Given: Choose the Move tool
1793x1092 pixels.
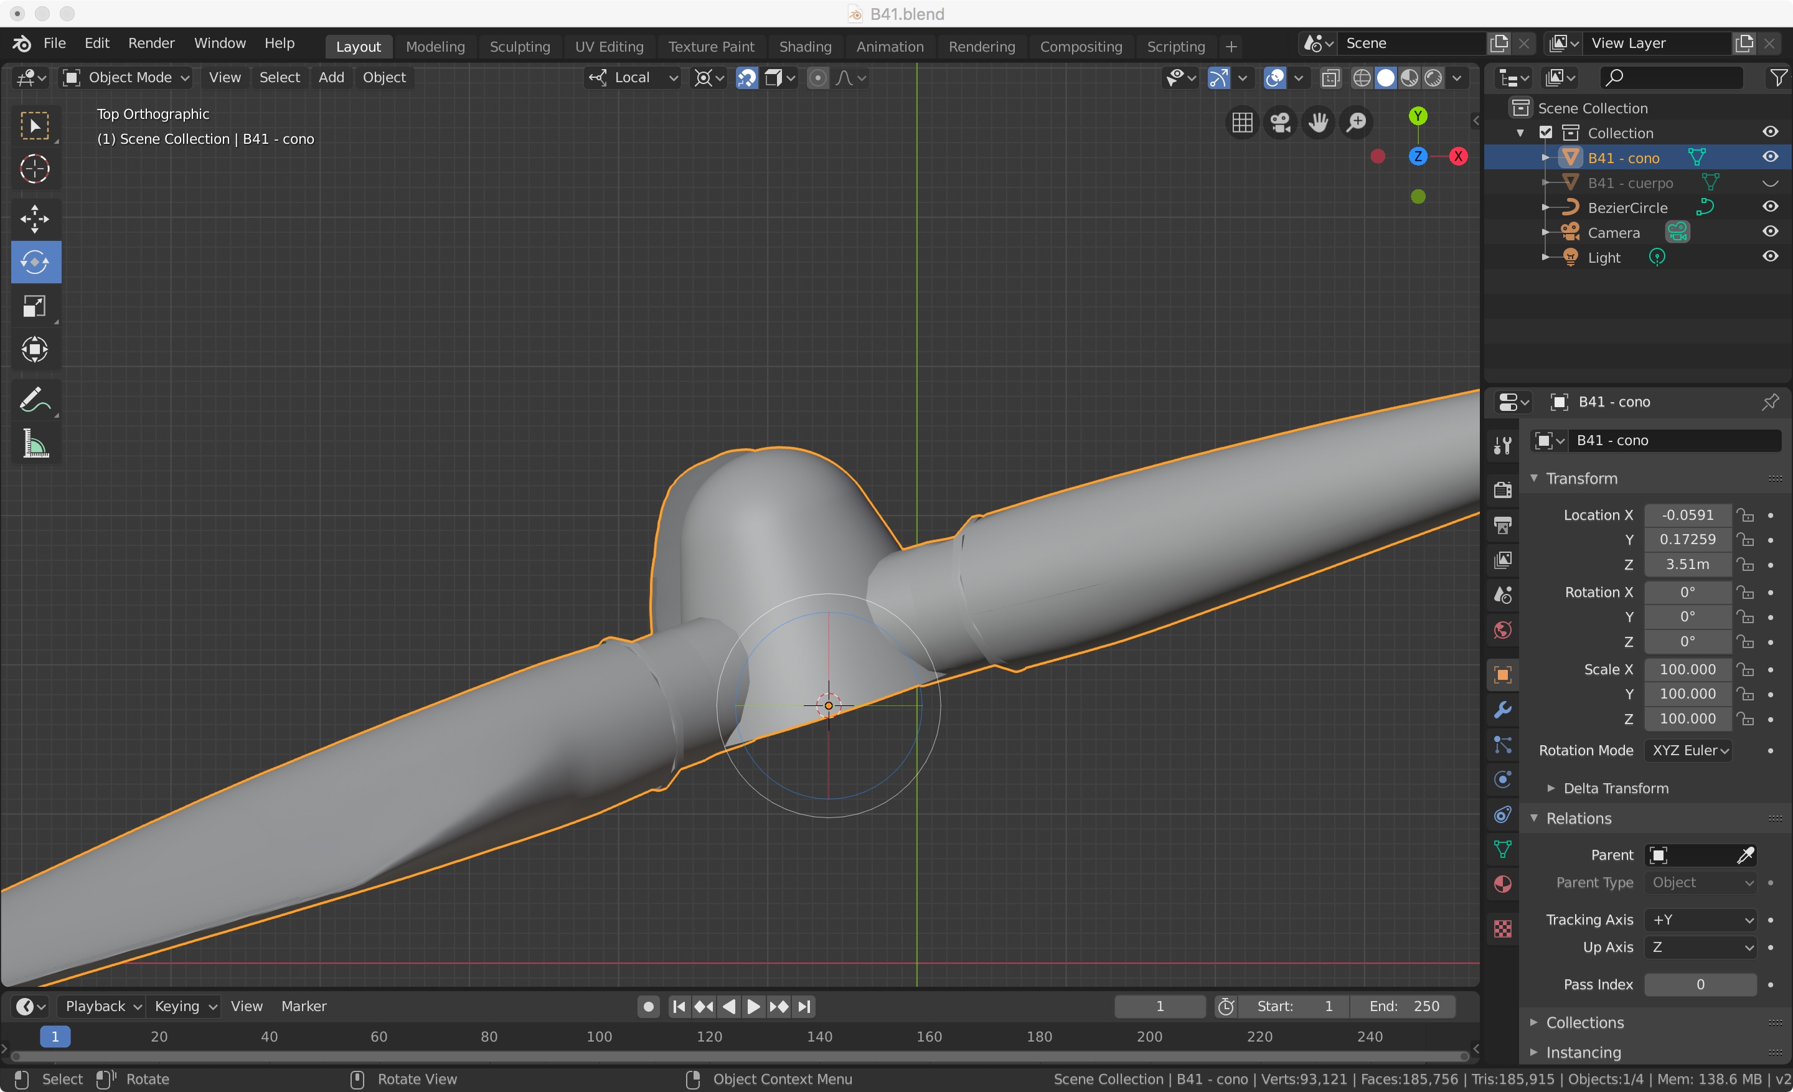Looking at the screenshot, I should click(35, 219).
